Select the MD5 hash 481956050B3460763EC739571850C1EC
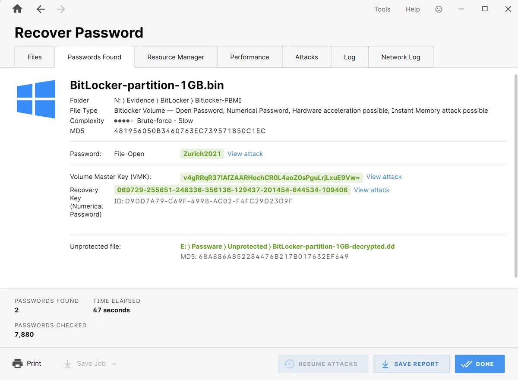 coord(190,131)
